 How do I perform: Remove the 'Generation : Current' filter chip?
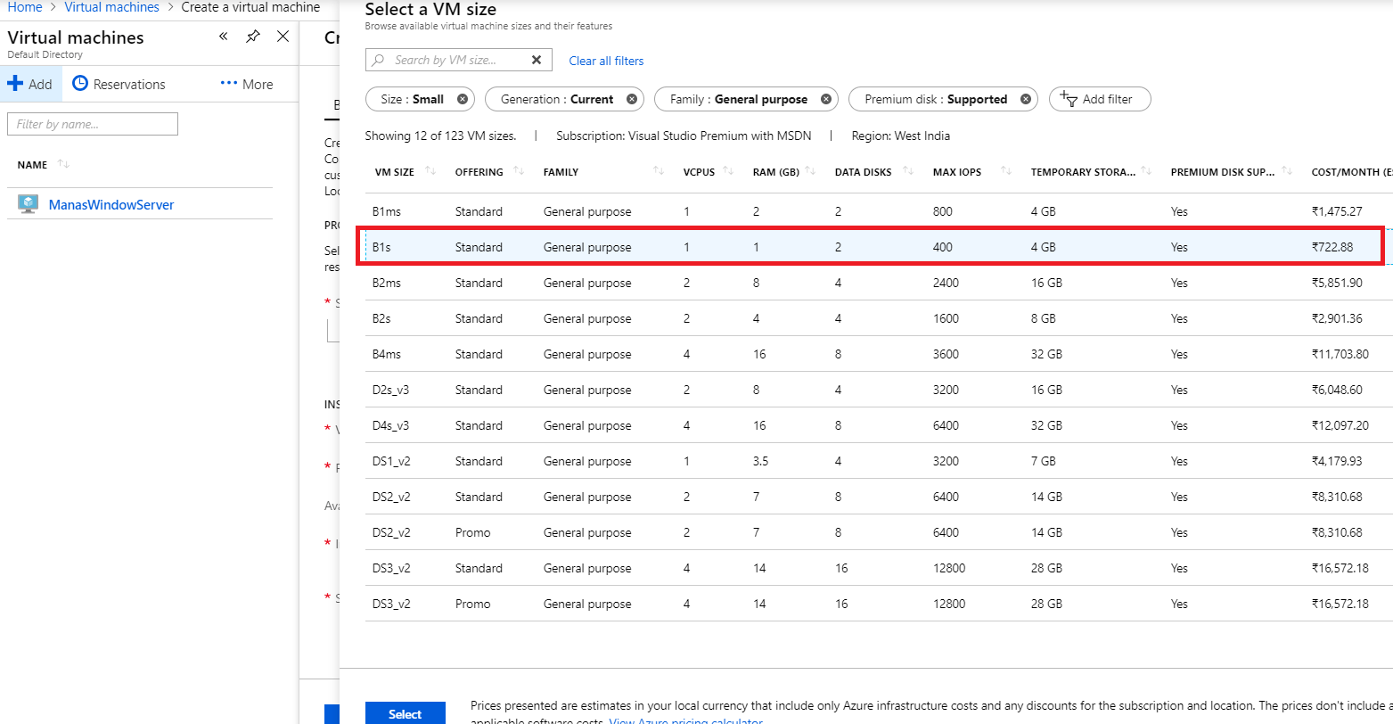point(632,99)
